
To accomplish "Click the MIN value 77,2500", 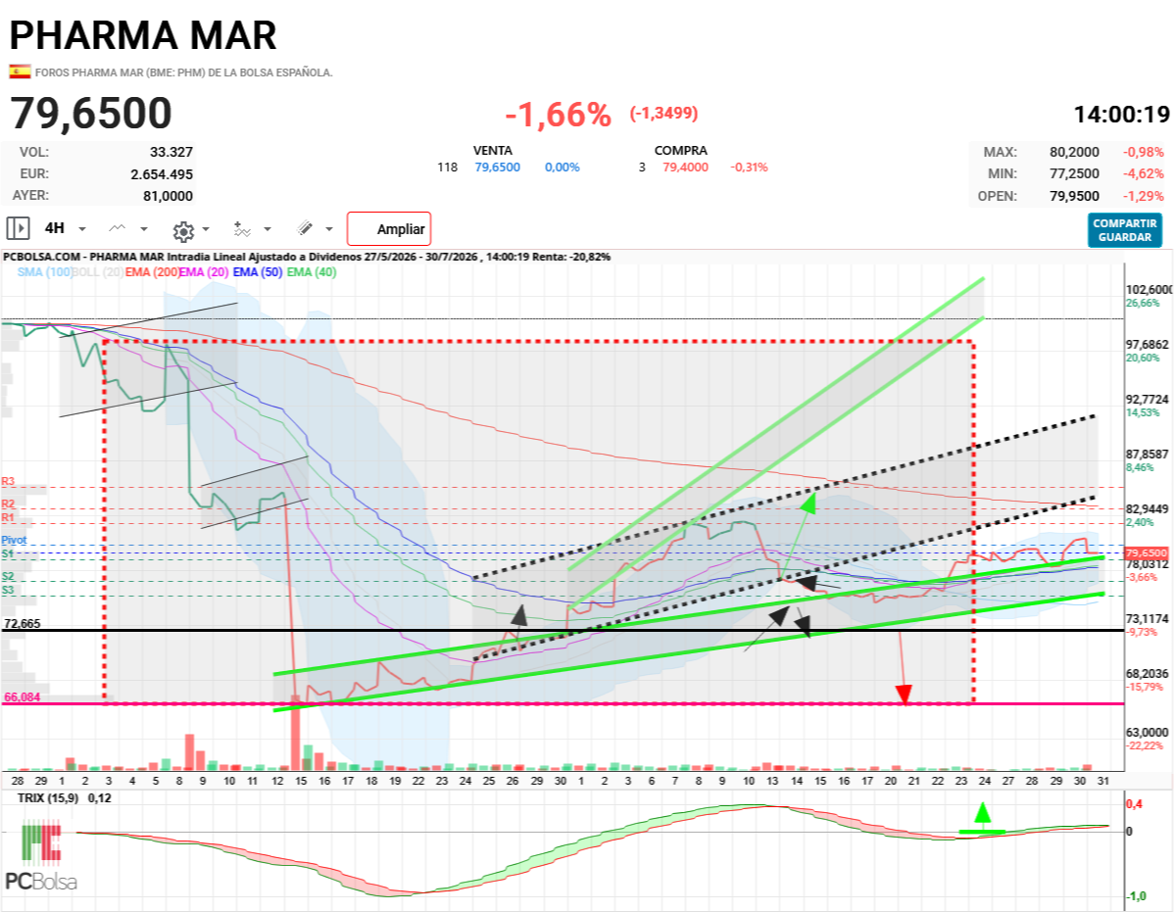I will point(1073,173).
